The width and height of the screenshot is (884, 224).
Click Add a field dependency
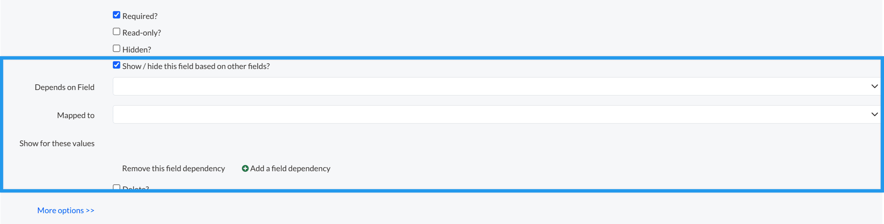coord(290,169)
